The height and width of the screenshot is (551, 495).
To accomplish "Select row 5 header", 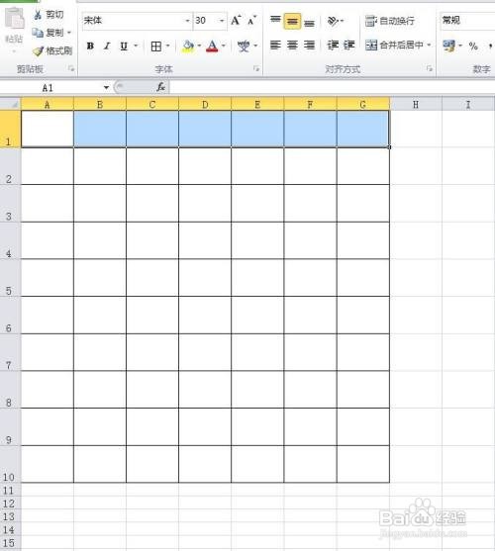I will [10, 278].
